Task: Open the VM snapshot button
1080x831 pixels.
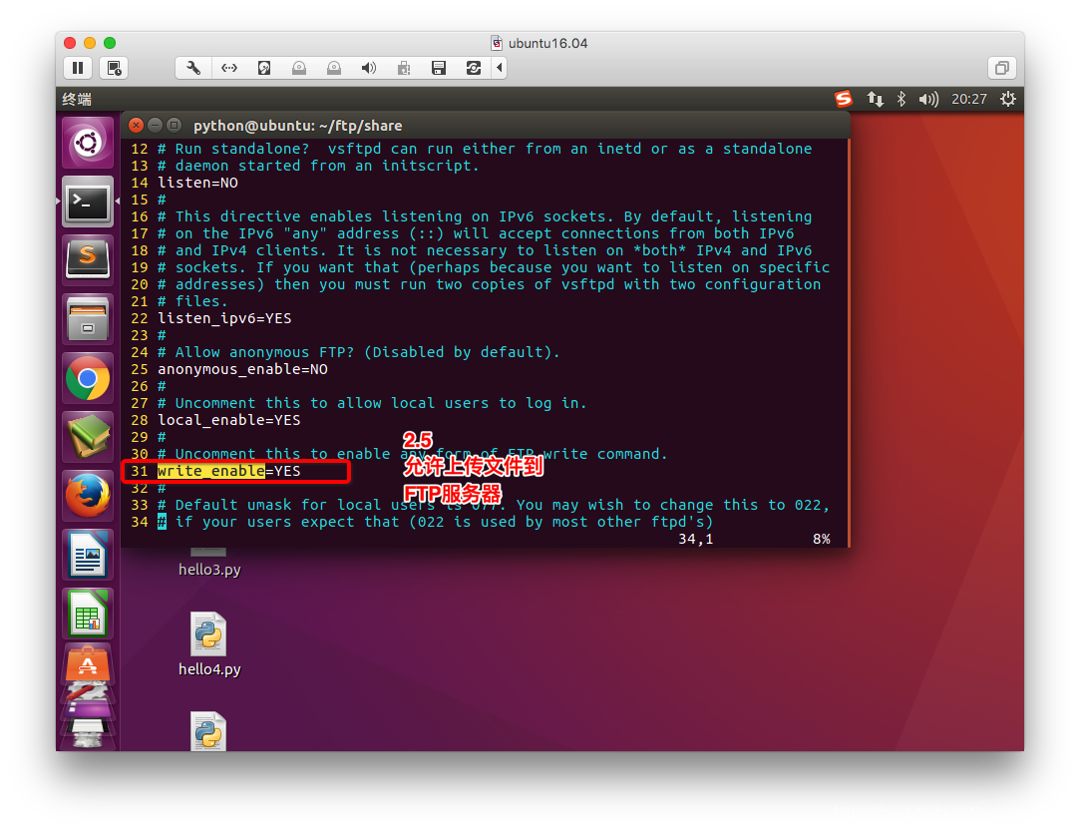Action: pos(114,68)
